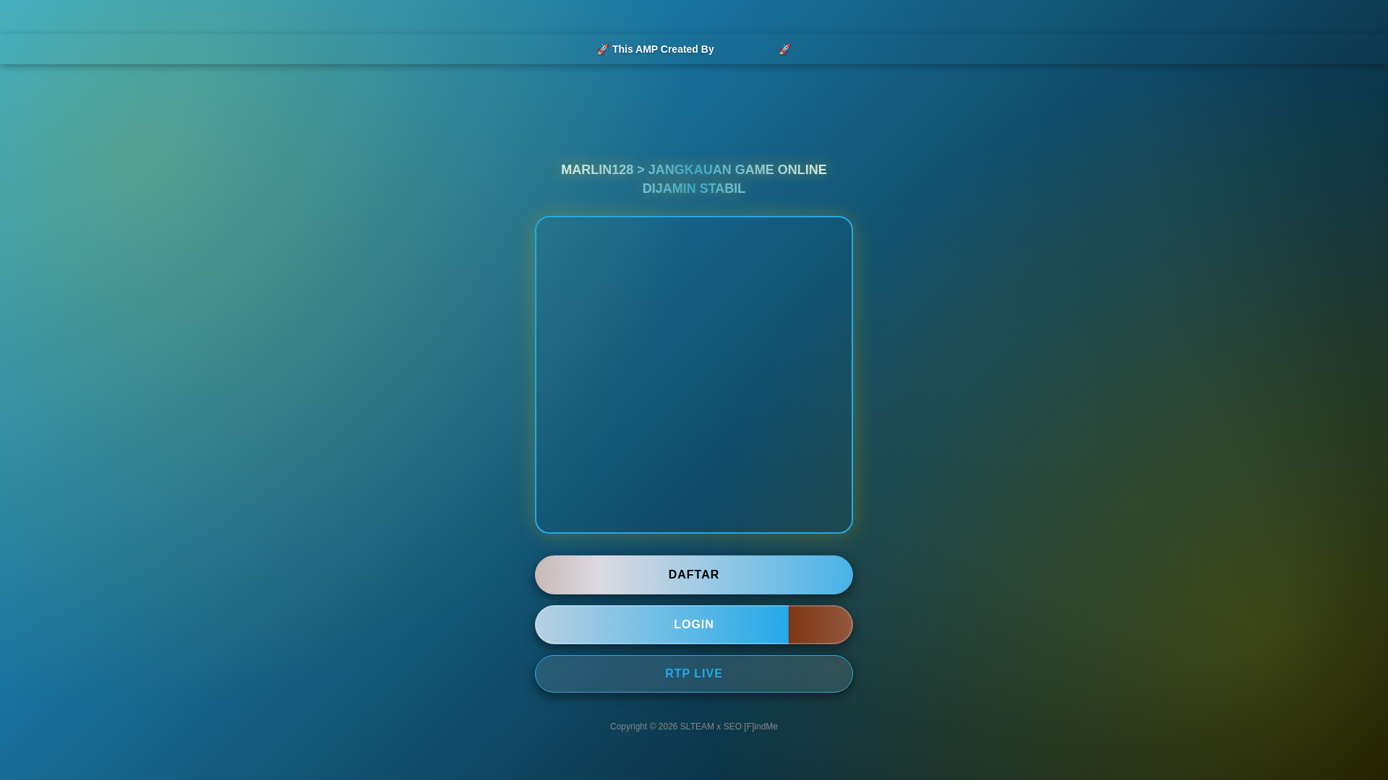
Task: Click the large empty image banner
Action: (x=694, y=375)
